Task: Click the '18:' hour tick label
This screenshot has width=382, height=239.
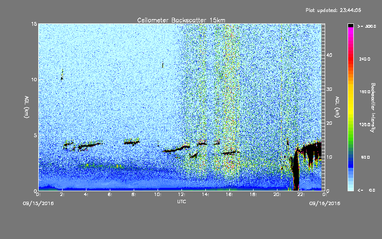Action: click(x=253, y=195)
